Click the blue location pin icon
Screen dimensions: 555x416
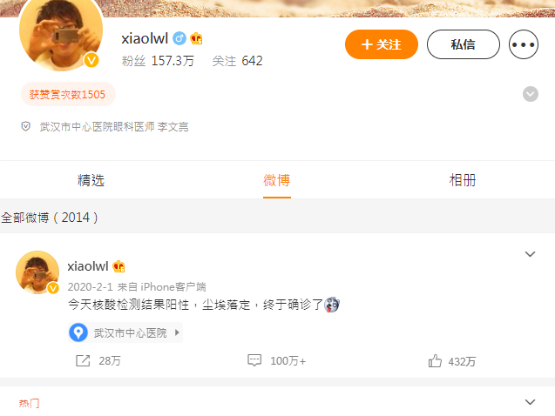tap(78, 332)
